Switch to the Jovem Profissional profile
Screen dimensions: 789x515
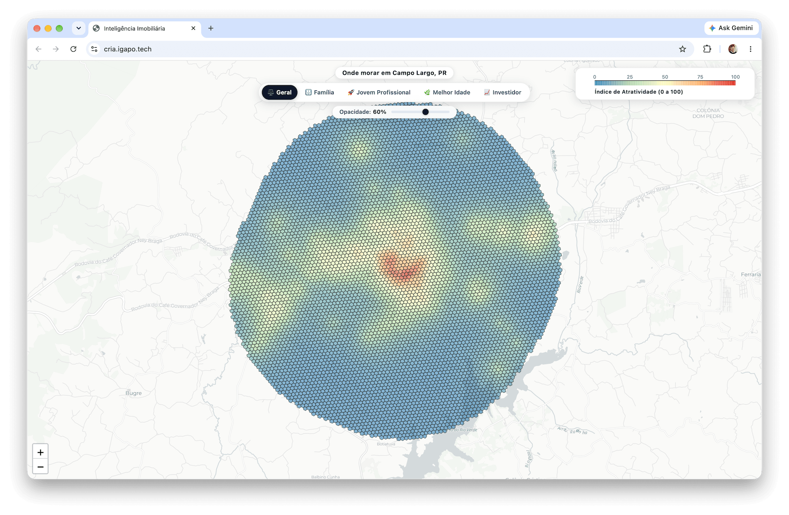(379, 92)
